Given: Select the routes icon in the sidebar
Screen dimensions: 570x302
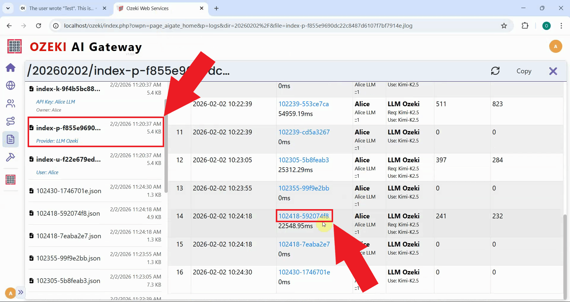Looking at the screenshot, I should pos(11,121).
